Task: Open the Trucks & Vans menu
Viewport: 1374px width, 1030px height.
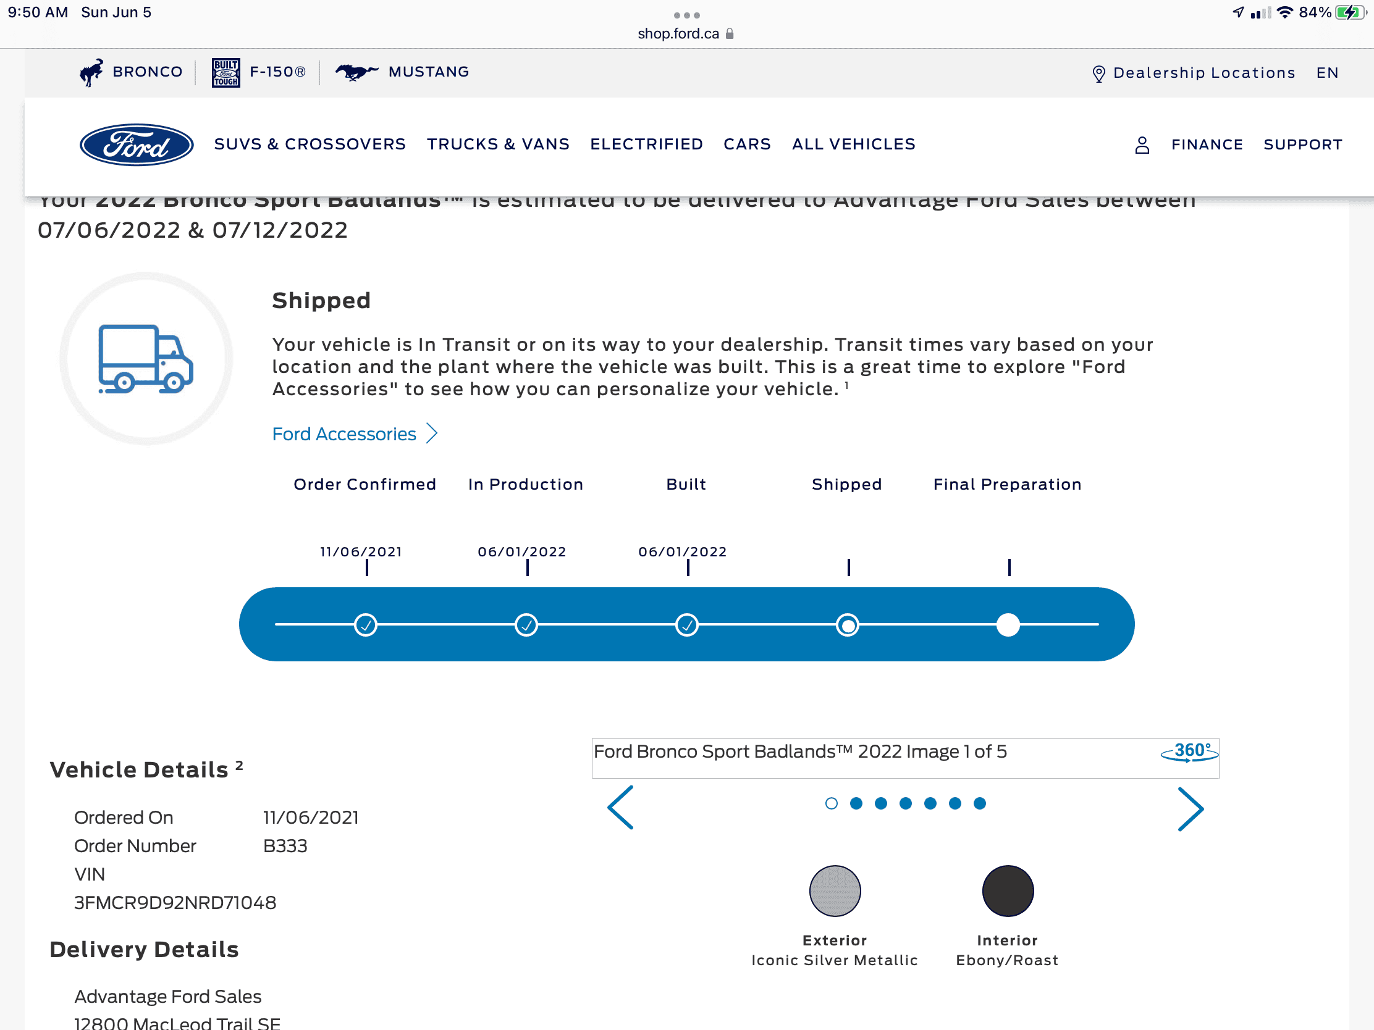Action: click(497, 144)
